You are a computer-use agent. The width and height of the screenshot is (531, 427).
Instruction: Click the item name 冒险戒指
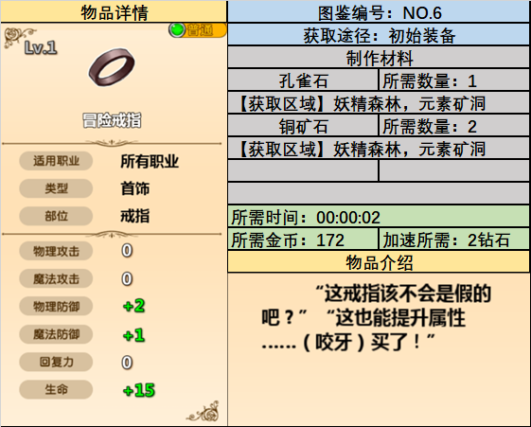112,120
